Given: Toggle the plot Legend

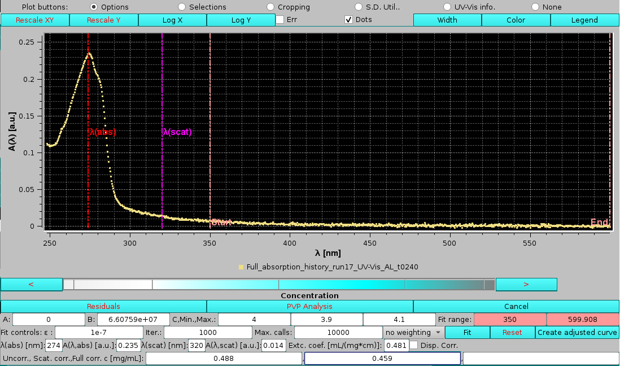Looking at the screenshot, I should coord(584,19).
